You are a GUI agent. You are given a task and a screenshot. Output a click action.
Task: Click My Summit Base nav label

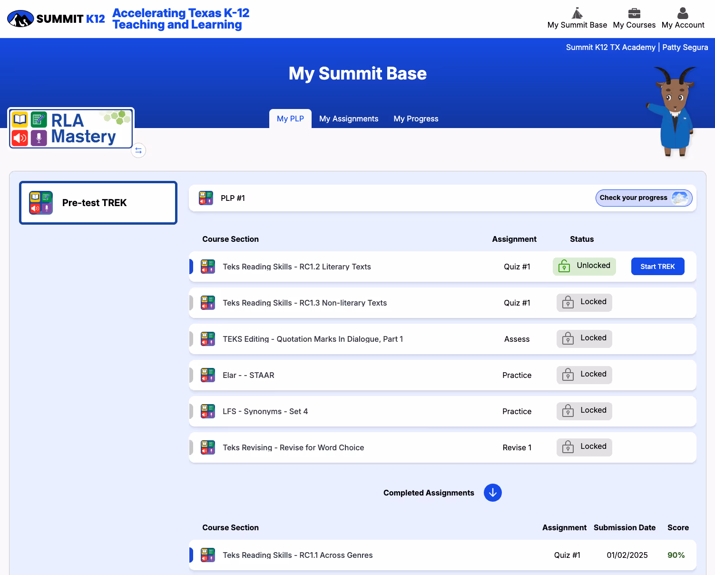(577, 25)
